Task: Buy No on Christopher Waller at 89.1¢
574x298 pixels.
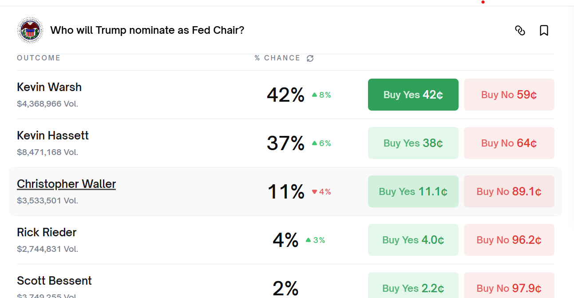Action: click(x=509, y=191)
